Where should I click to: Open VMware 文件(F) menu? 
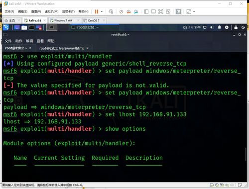[x=9, y=11]
